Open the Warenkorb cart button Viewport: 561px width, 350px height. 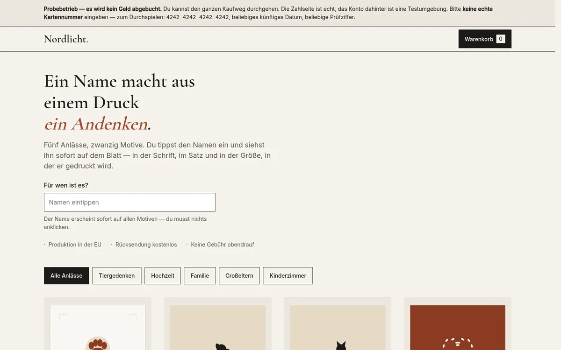(x=485, y=39)
